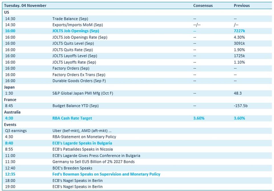This screenshot has width=274, height=191.
Task: Select Germany to Sell EU5 Billion bonds entry
Action: [x=93, y=162]
